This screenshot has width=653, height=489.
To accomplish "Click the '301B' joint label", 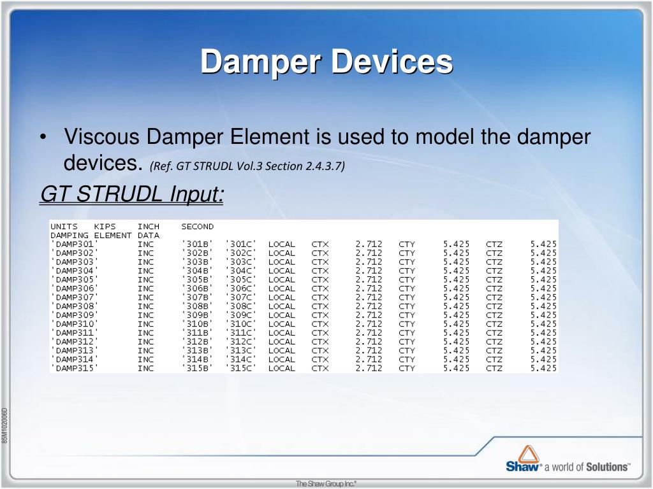I will coord(197,244).
